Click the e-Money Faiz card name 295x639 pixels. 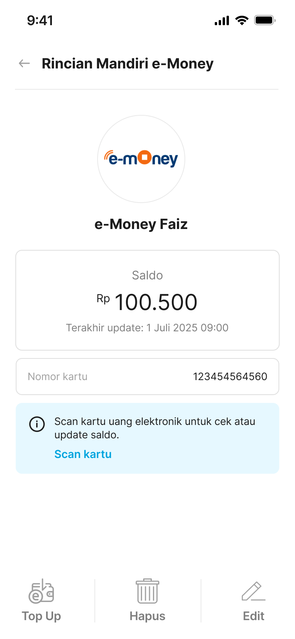point(141,224)
